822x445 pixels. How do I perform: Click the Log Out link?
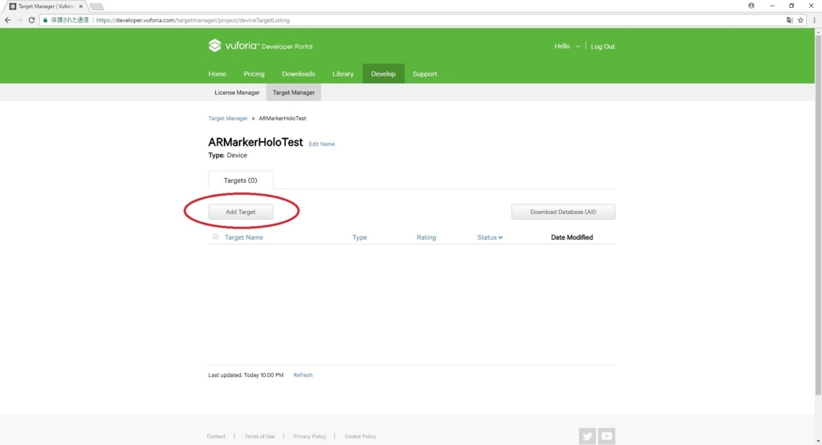pos(602,46)
